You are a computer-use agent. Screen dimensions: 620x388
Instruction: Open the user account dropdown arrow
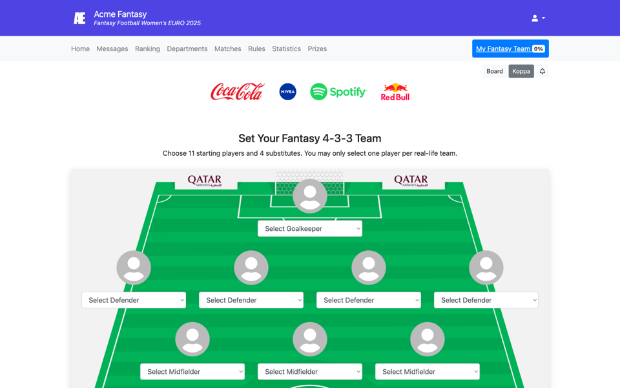543,17
